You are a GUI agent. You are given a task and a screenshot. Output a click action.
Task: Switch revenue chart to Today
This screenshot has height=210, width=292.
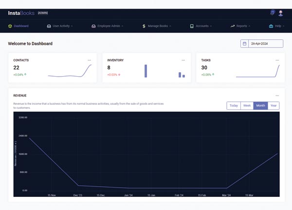click(234, 106)
